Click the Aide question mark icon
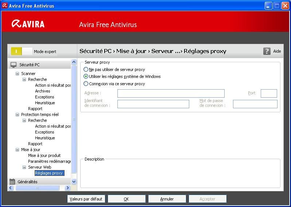This screenshot has height=207, width=291. (x=267, y=51)
